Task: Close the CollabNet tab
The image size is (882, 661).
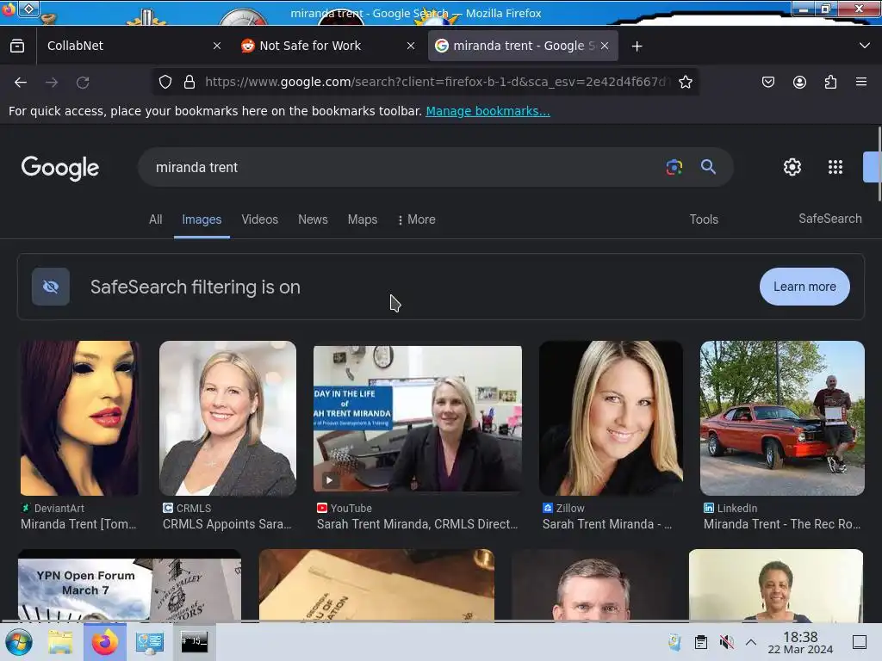Action: tap(217, 46)
